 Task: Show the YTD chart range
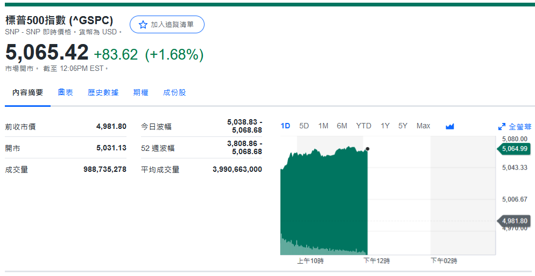363,126
